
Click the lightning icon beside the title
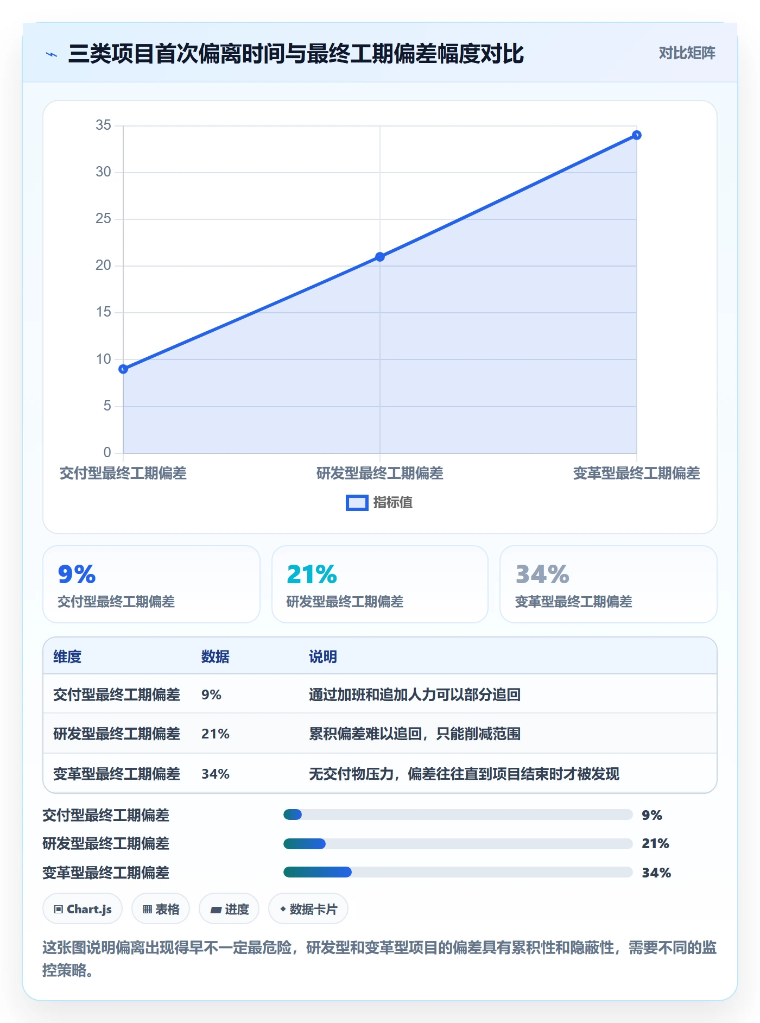52,54
